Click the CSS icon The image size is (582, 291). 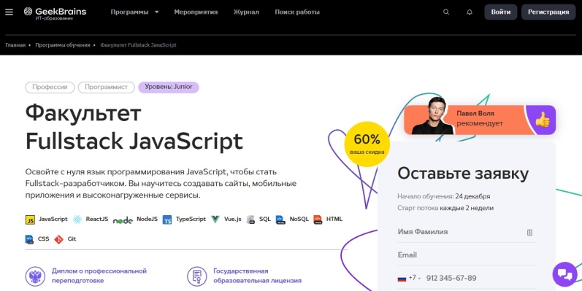[29, 239]
